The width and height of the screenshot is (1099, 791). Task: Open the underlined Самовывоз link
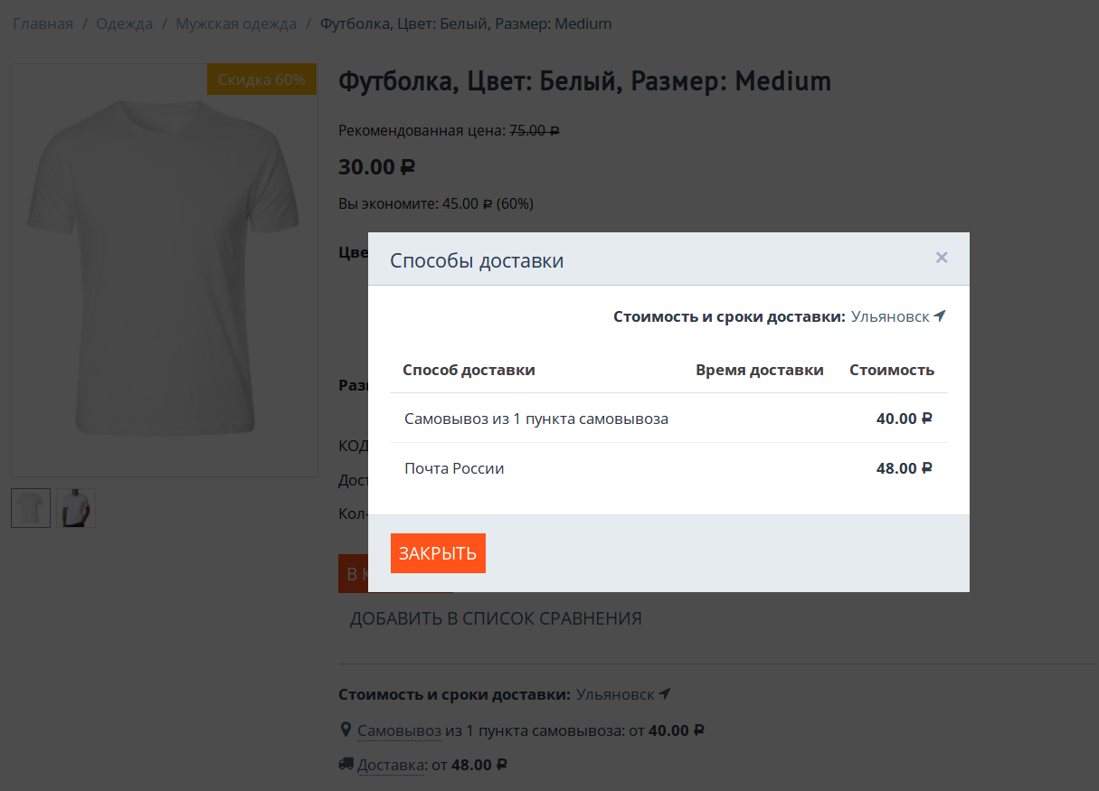399,730
